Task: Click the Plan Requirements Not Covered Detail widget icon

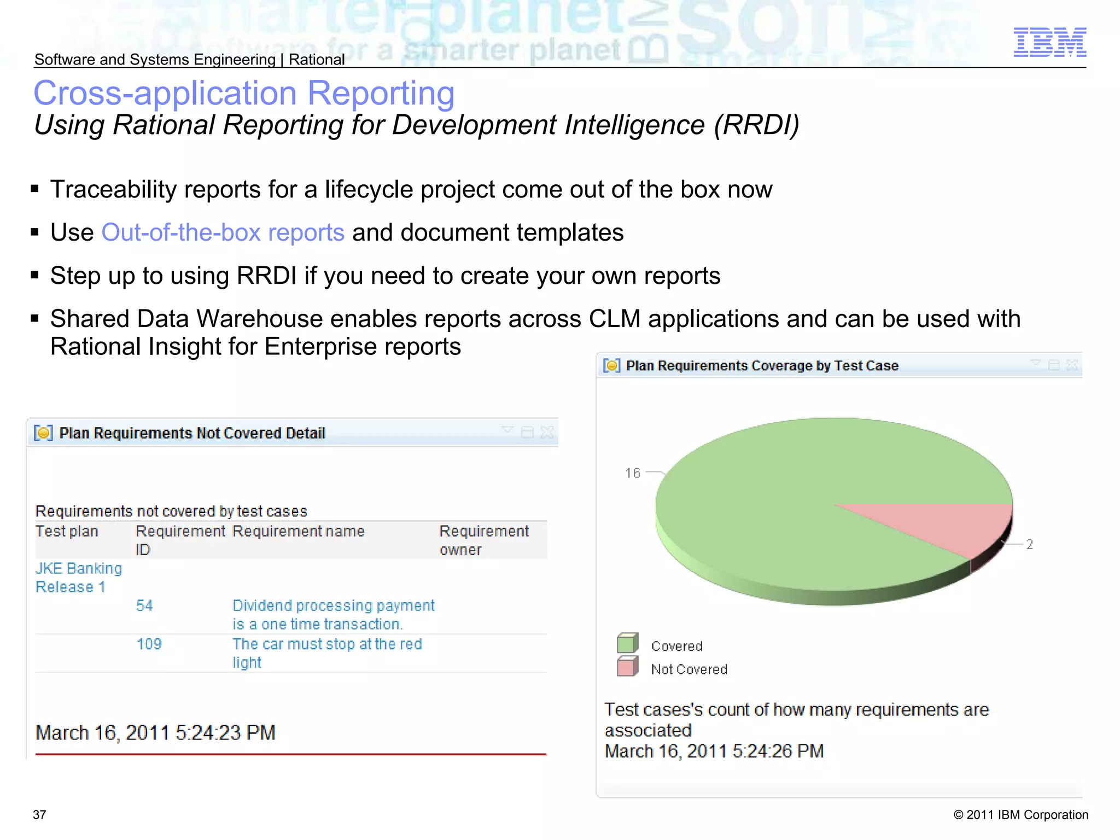Action: click(x=44, y=433)
